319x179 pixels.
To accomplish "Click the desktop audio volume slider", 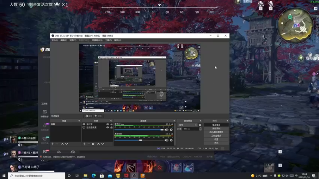I will click(x=139, y=140).
